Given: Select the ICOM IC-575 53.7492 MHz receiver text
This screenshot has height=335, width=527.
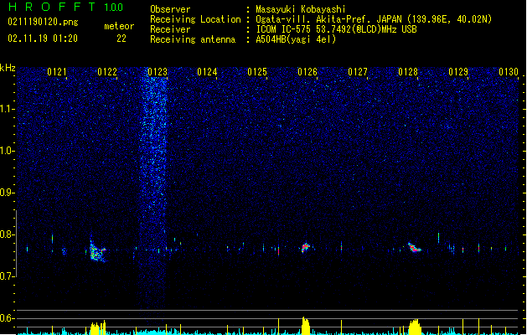Looking at the screenshot, I should [336, 29].
